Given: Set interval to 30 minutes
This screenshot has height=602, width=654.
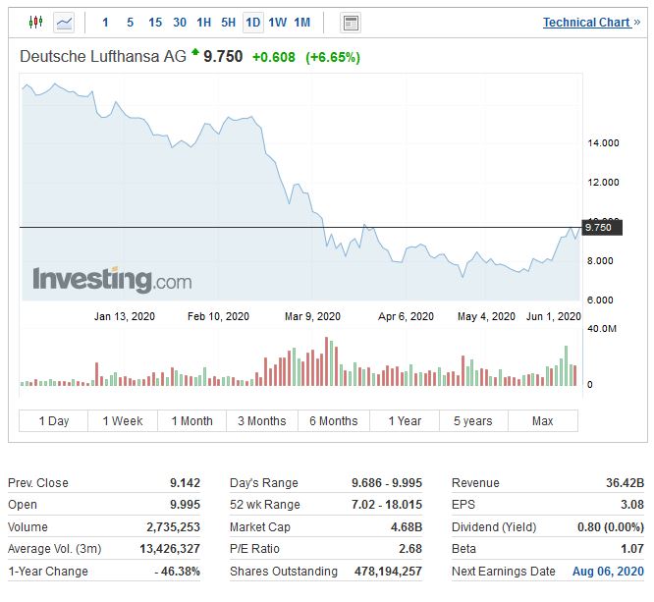Looking at the screenshot, I should [x=180, y=23].
